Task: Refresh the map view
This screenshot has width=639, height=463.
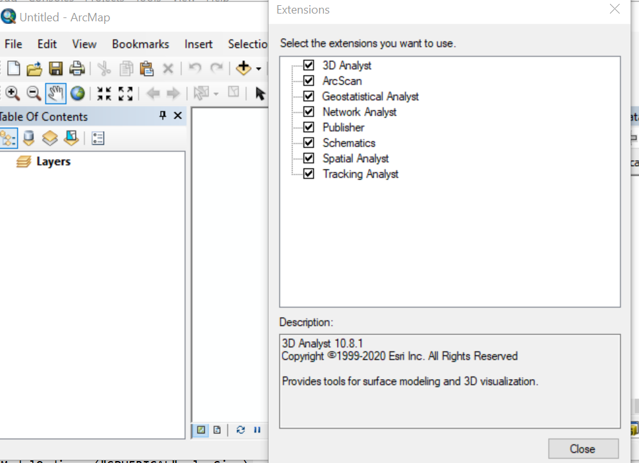Action: point(239,430)
